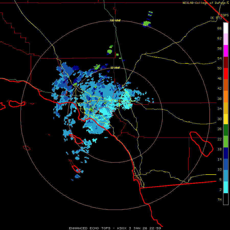Viewport: 230px width, 230px height.
Task: Pick the dark orange legend swatch
Action: coord(226,85)
